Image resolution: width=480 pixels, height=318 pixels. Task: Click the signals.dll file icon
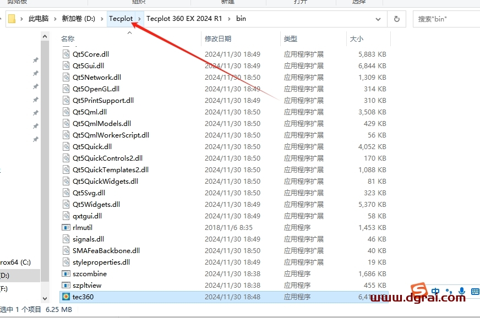(x=66, y=239)
